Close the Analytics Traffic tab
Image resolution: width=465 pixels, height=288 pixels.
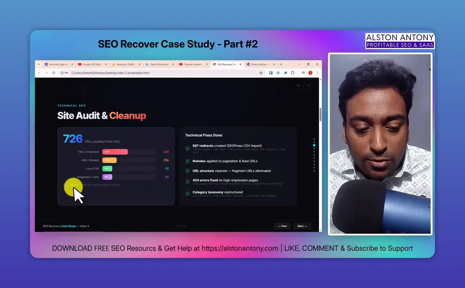click(139, 64)
